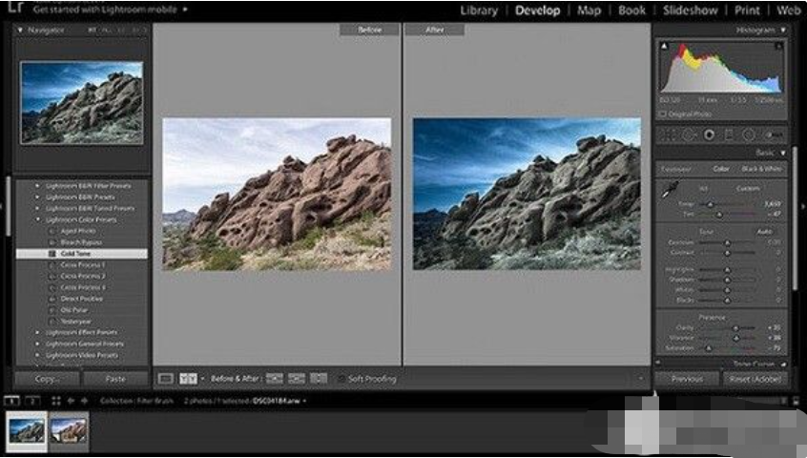The width and height of the screenshot is (807, 458).
Task: Click the first Before & After copy settings icon
Action: 275,379
